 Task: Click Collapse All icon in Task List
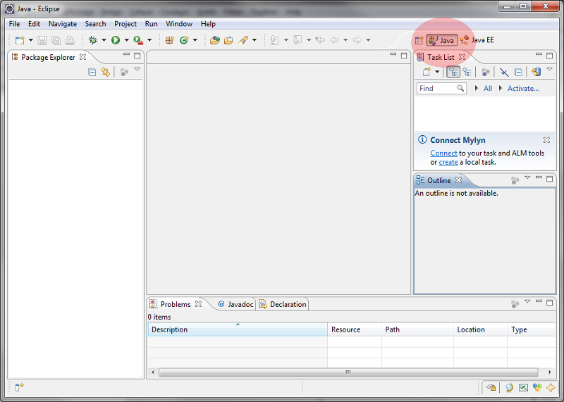pyautogui.click(x=518, y=72)
